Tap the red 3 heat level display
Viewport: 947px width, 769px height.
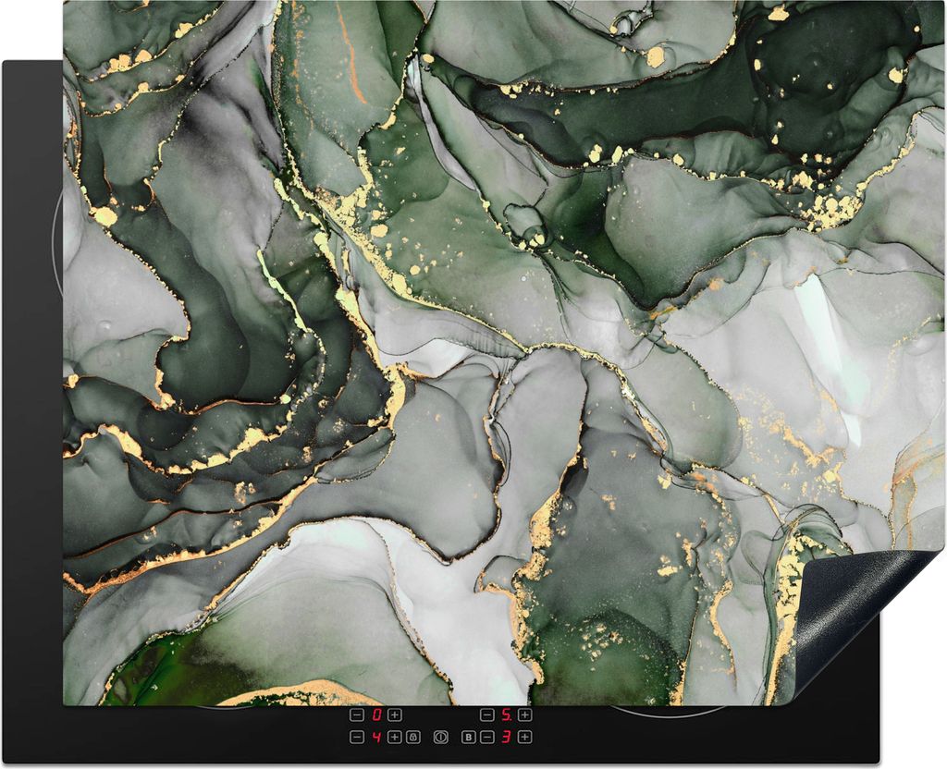506,737
